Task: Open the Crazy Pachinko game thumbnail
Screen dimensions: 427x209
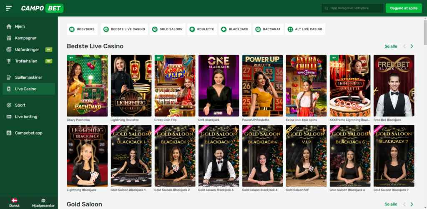Action: tap(87, 86)
